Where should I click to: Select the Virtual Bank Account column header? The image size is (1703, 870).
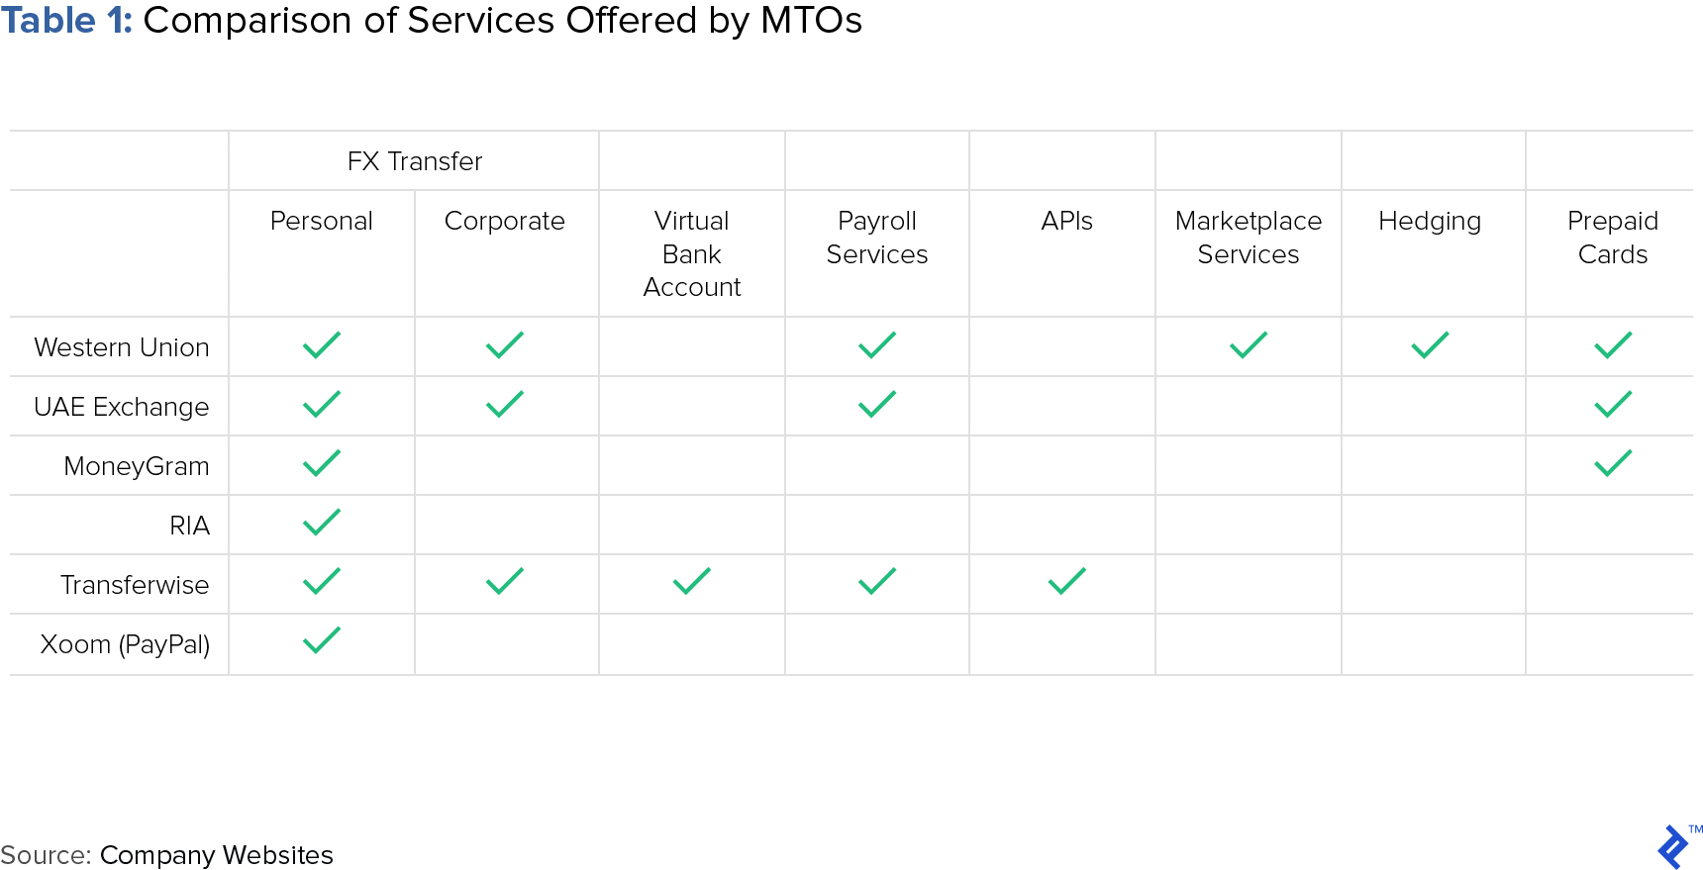coord(692,253)
